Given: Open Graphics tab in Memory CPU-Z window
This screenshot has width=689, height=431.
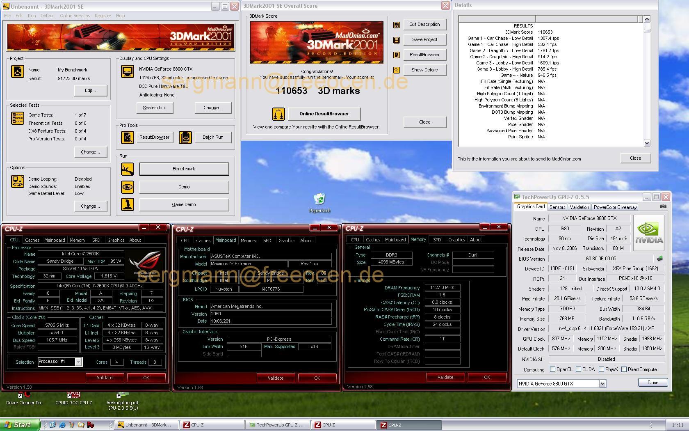Looking at the screenshot, I should [x=456, y=240].
